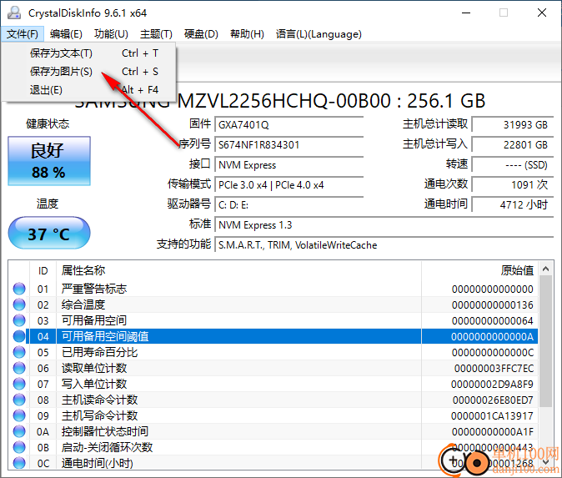This screenshot has width=562, height=478.
Task: Choose 退出(E) menu entry
Action: (x=88, y=89)
